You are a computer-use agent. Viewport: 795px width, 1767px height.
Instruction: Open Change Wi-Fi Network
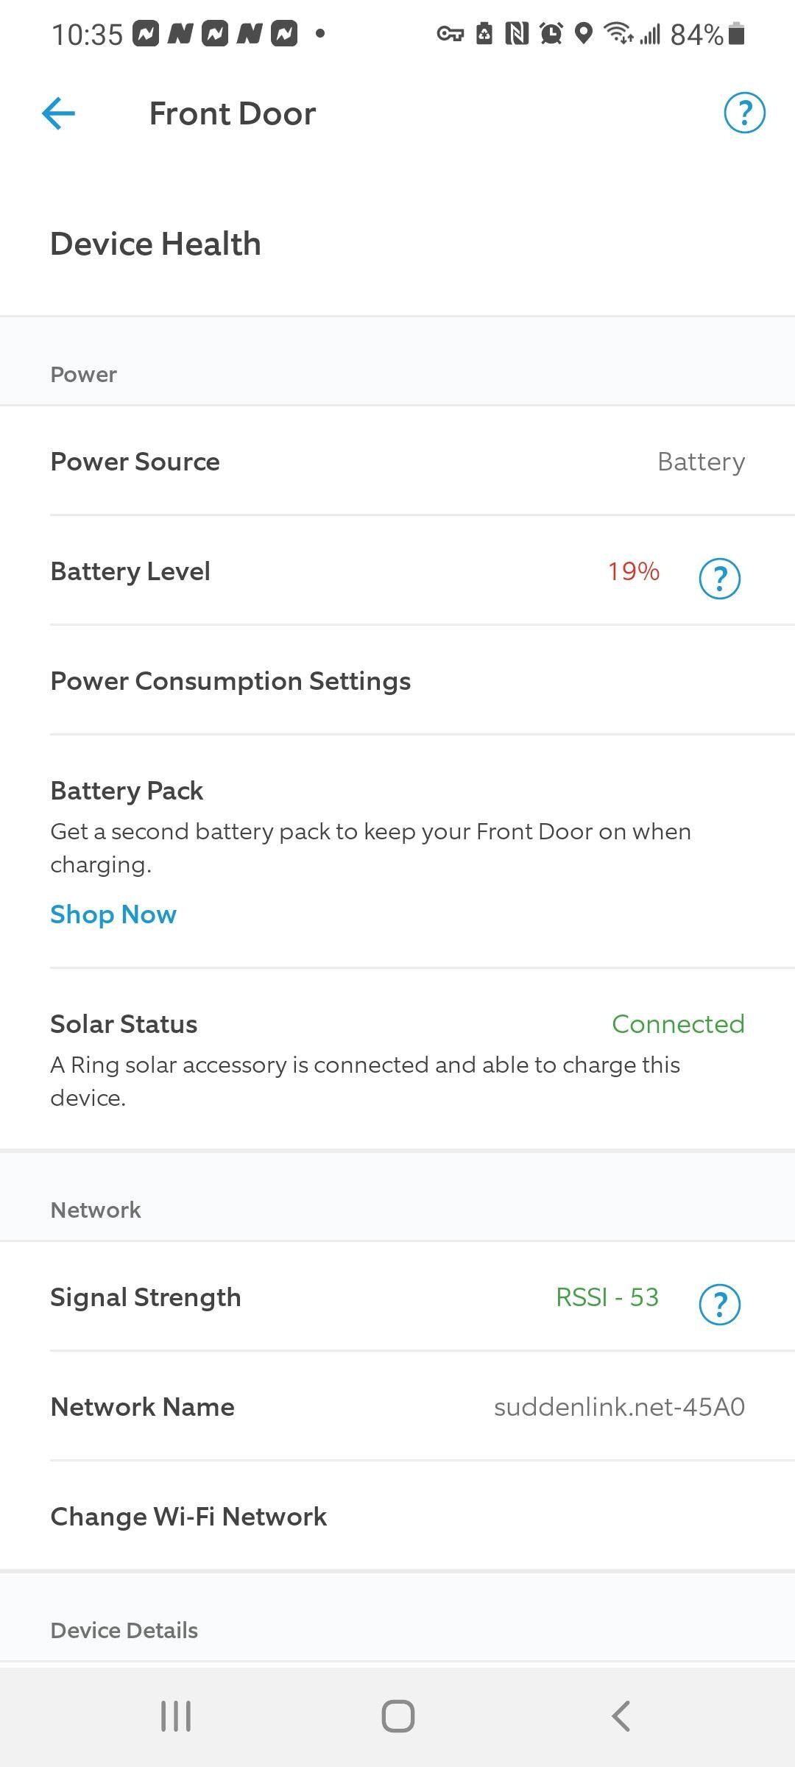pos(188,1517)
